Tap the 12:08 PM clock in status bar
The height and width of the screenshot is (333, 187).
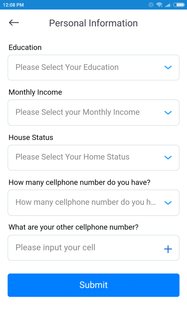tap(13, 5)
